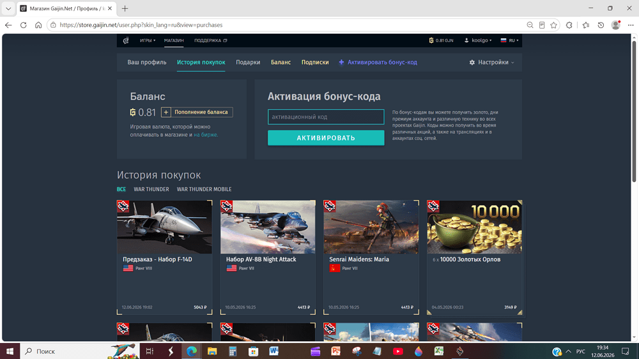The image size is (639, 359).
Task: Click the browser home icon
Action: point(38,25)
